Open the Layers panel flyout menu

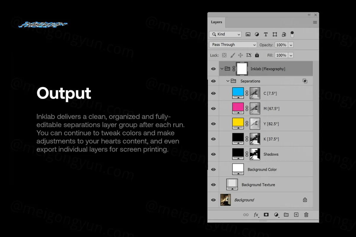point(315,22)
